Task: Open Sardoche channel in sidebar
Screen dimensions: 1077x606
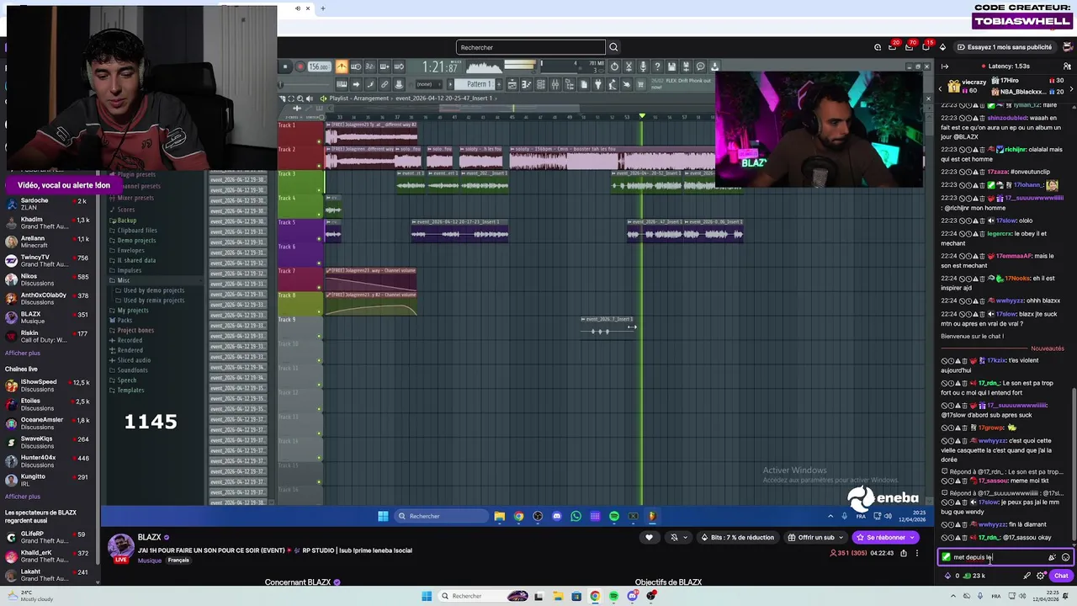Action: [50, 204]
